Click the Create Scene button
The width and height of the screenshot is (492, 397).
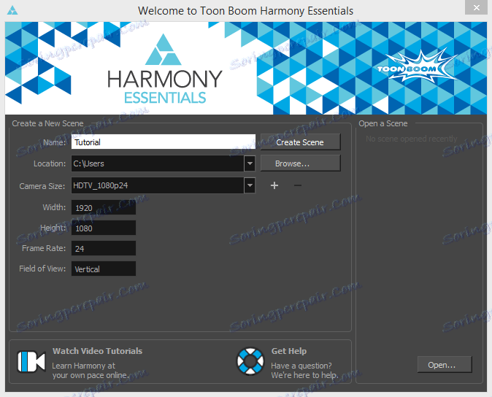tap(300, 142)
